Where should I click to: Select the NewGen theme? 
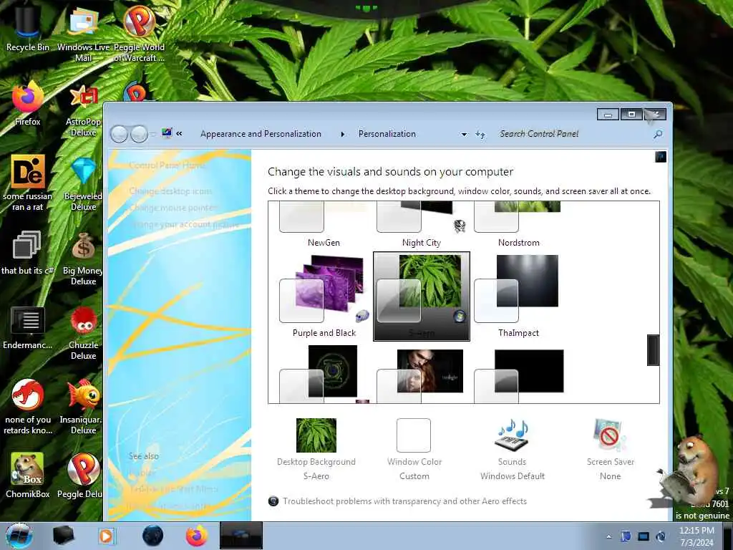click(x=324, y=224)
